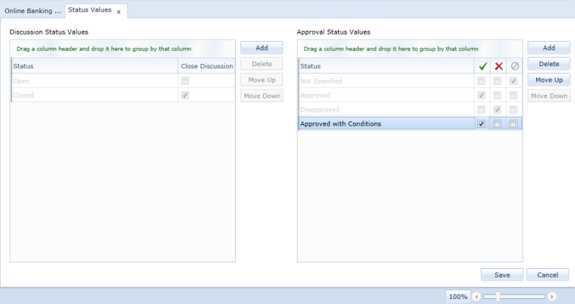The image size is (575, 304).
Task: Uncheck approved checkbox for Approved with Conditions
Action: (x=481, y=124)
